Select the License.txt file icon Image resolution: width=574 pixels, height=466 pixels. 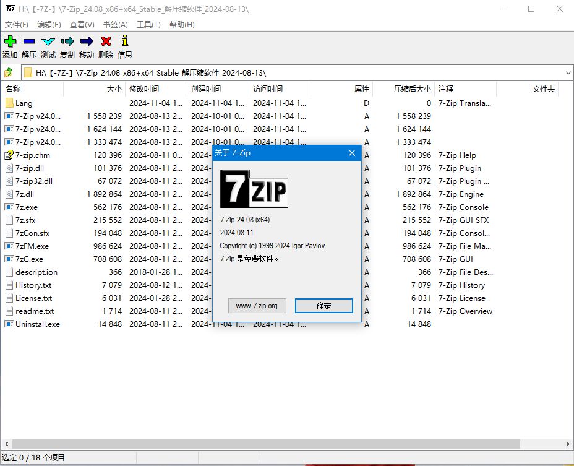pos(9,298)
